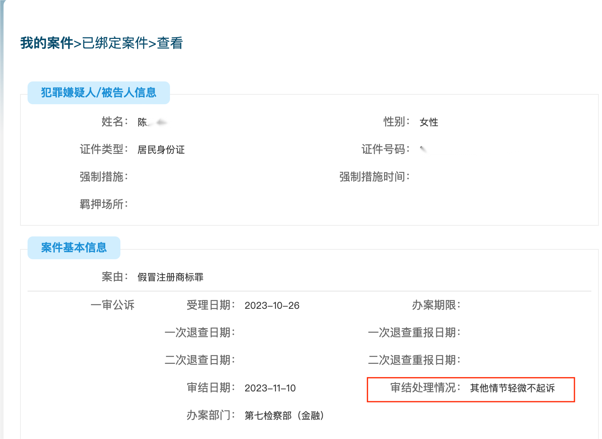Select the 案件基本信息 section header

[x=74, y=248]
